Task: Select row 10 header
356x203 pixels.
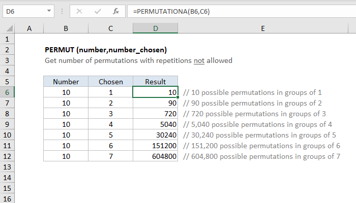Action: (7, 135)
